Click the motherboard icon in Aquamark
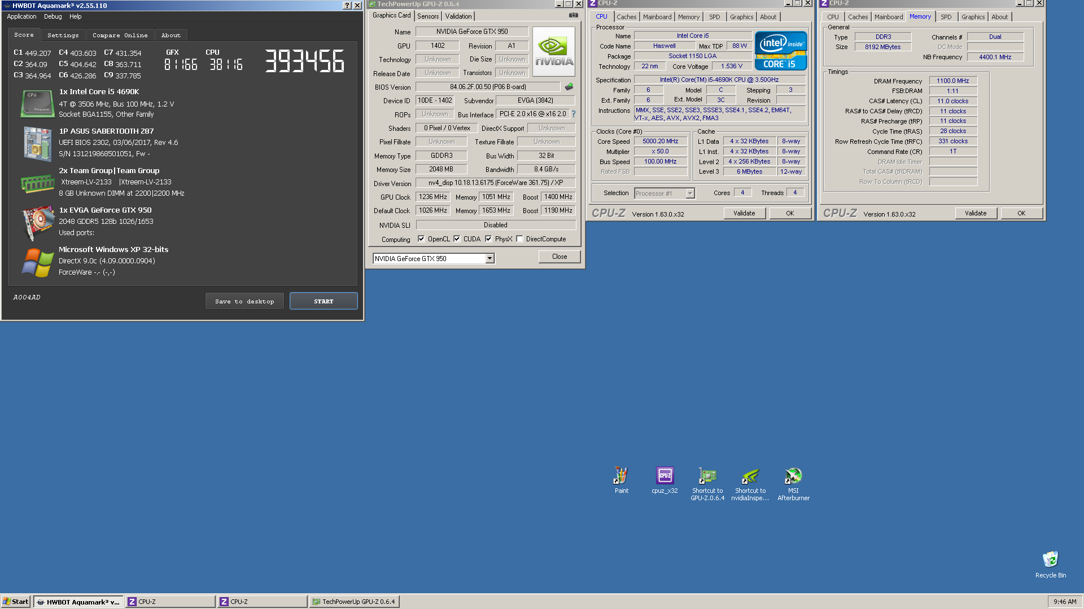 (x=37, y=143)
